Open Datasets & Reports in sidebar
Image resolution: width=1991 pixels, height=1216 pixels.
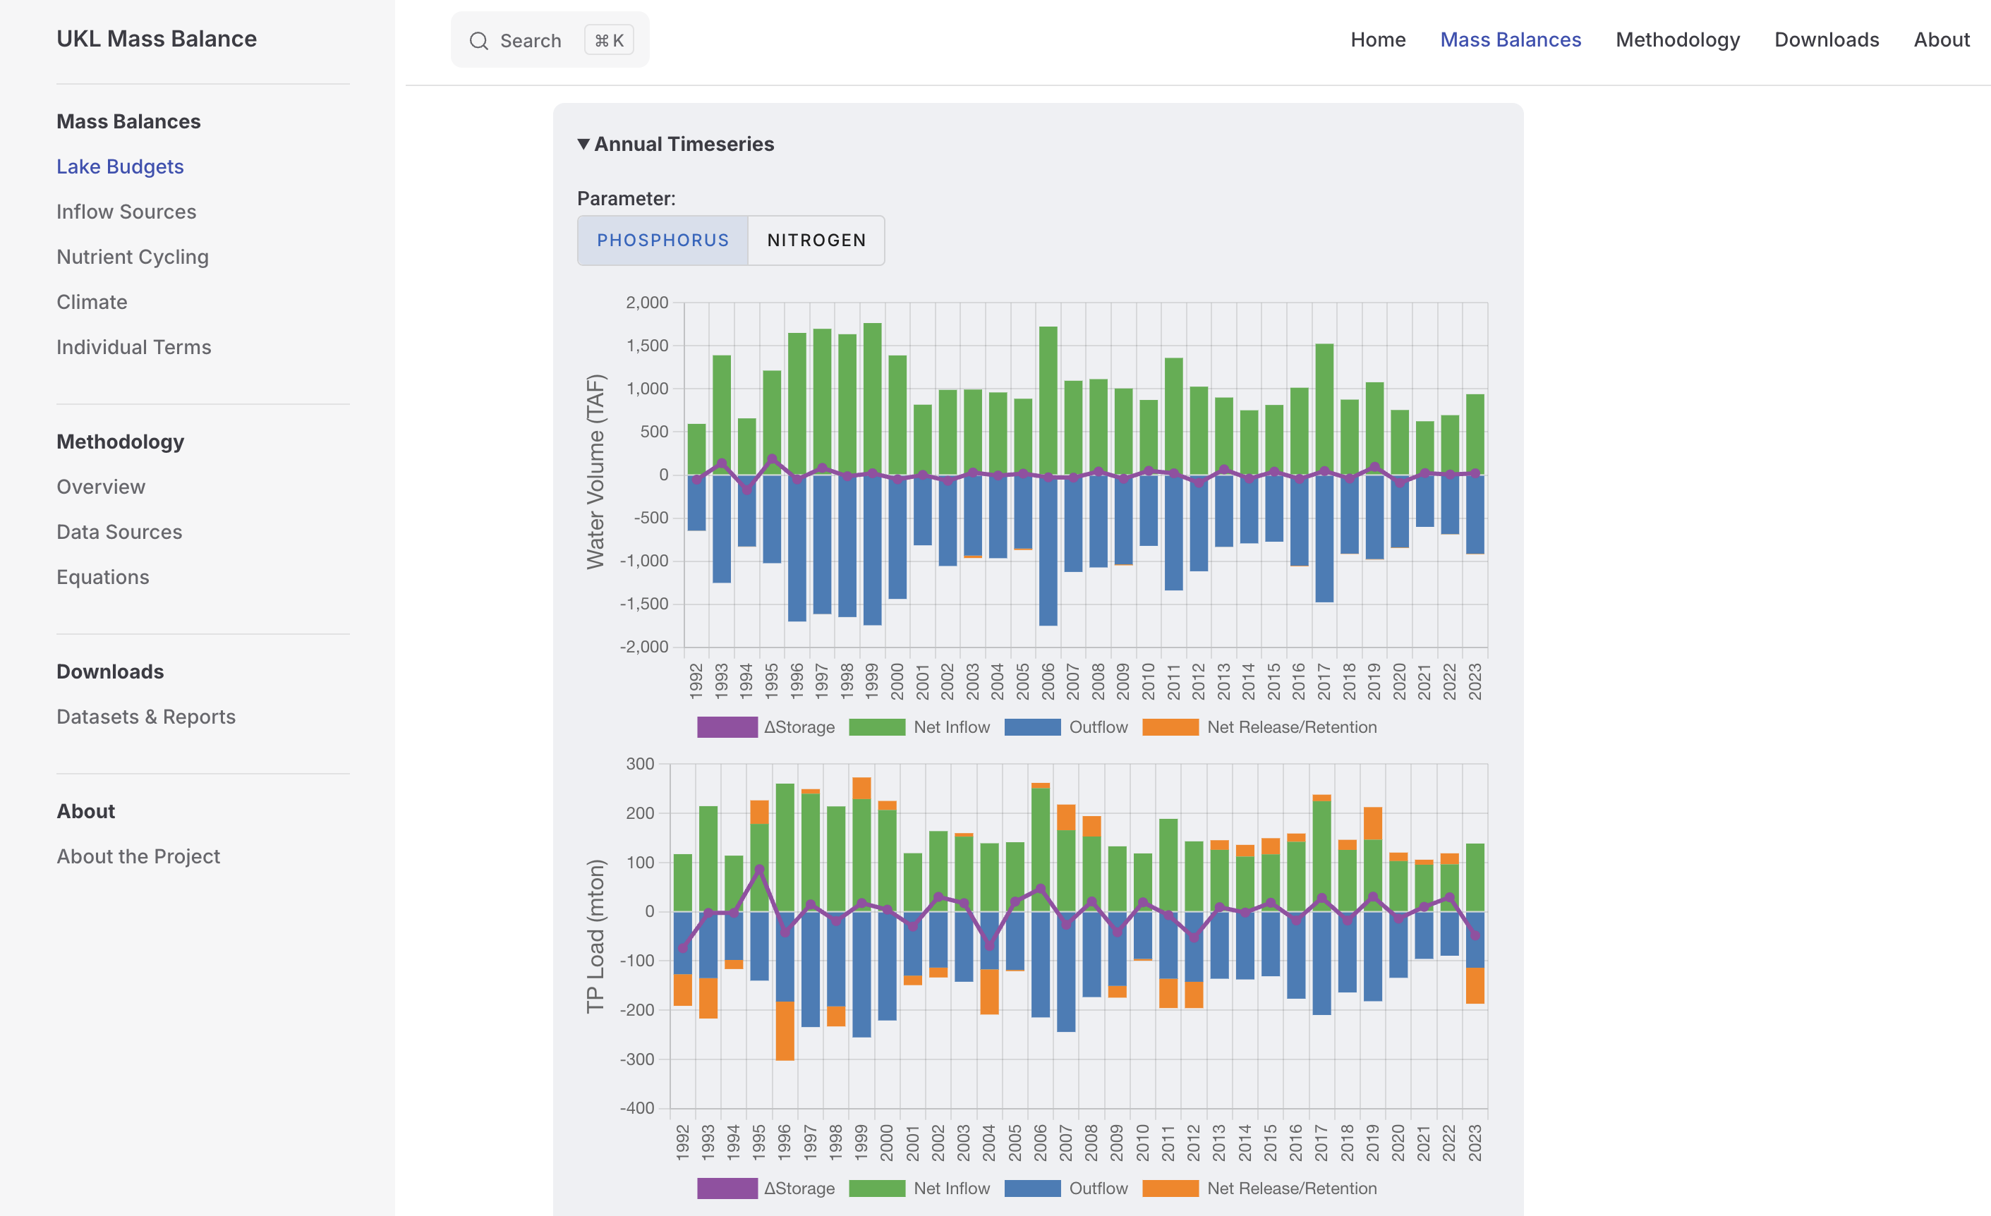pyautogui.click(x=145, y=717)
